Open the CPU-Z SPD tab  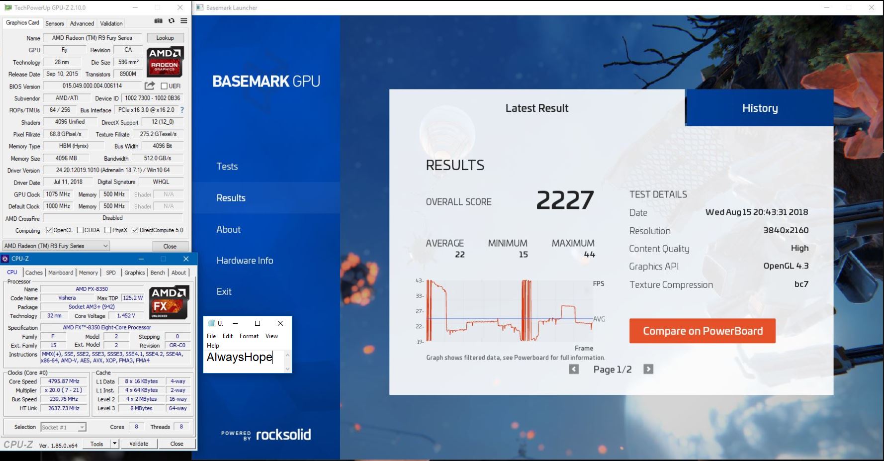pyautogui.click(x=111, y=273)
